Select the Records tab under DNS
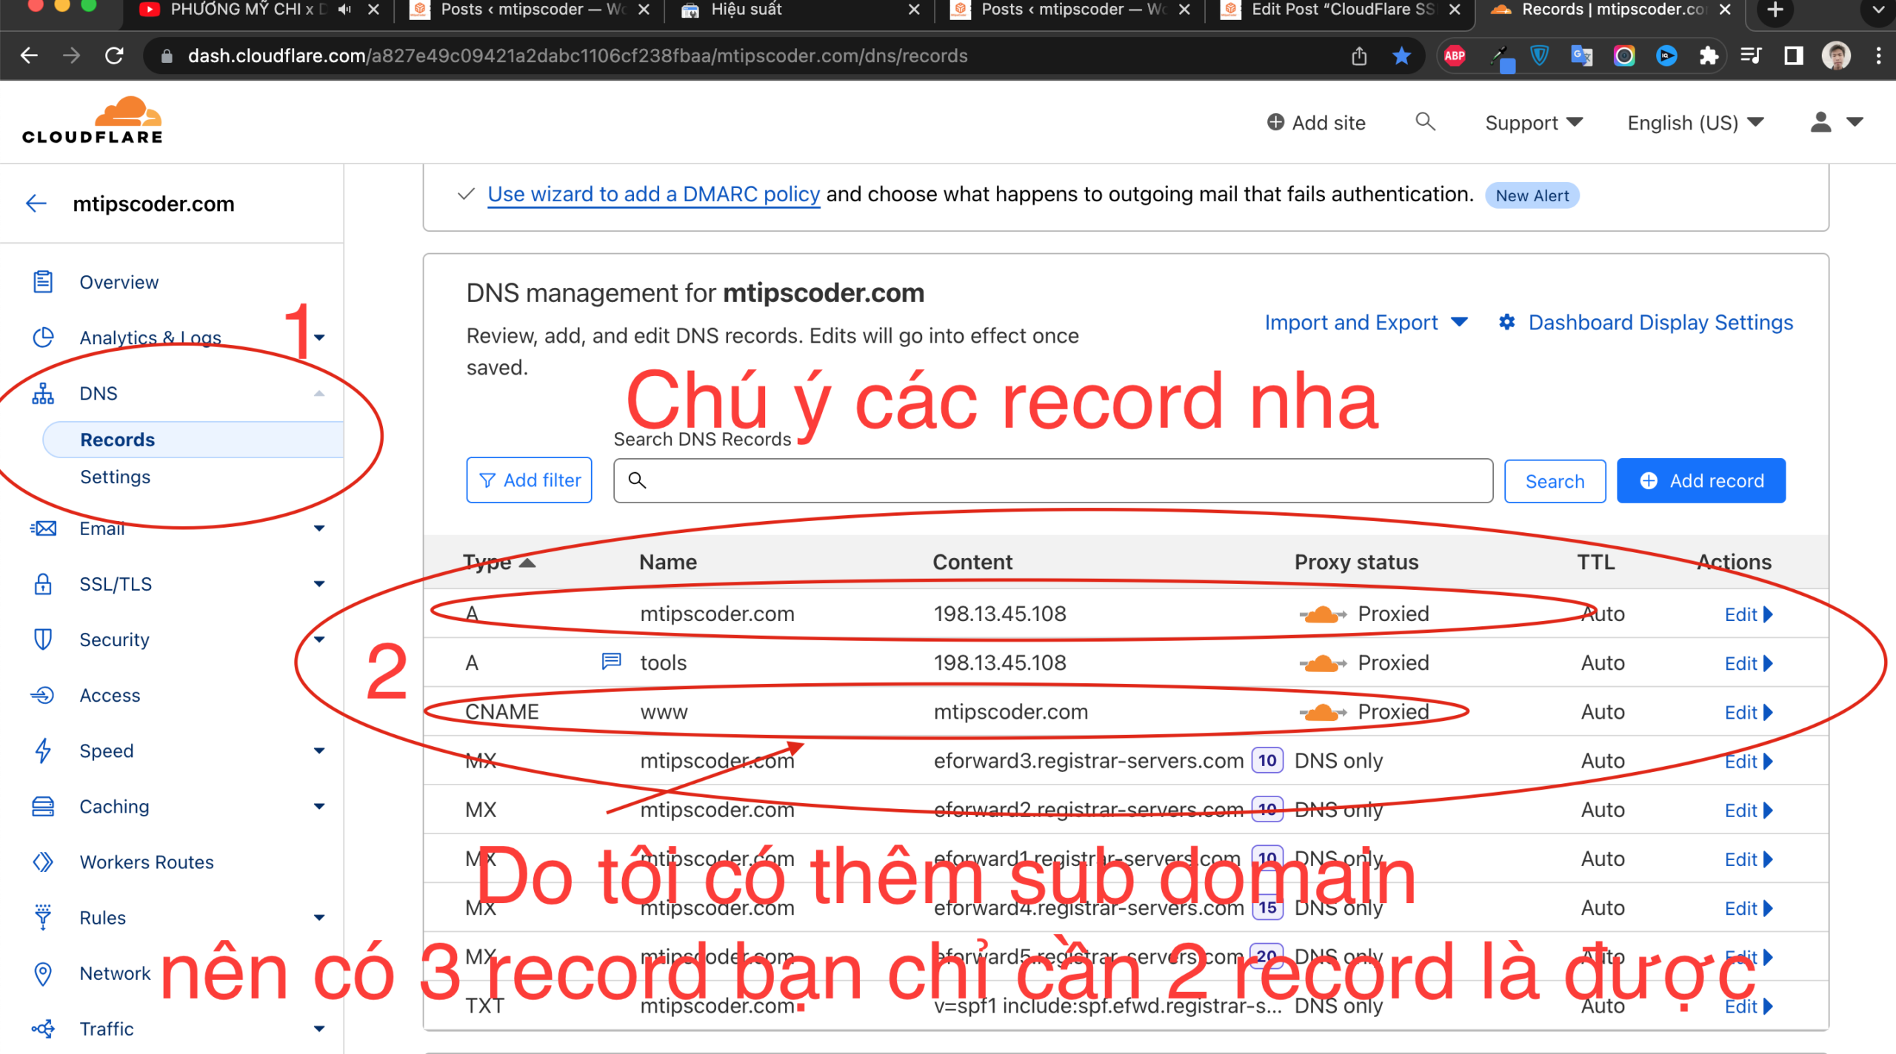This screenshot has height=1054, width=1896. tap(117, 440)
